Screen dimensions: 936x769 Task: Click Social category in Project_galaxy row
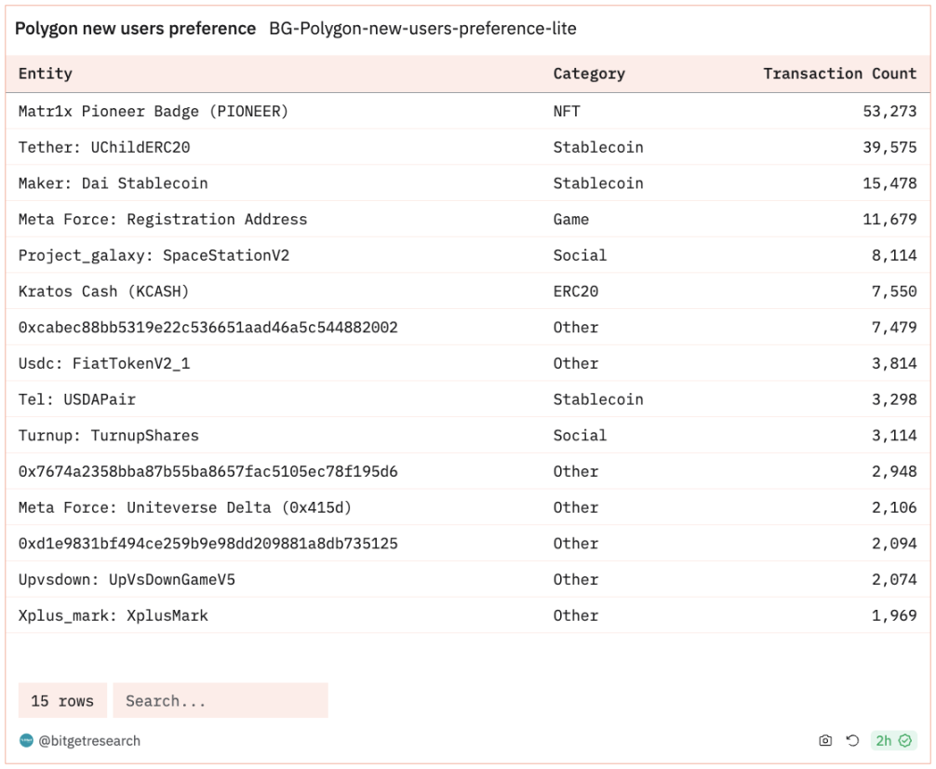coord(581,255)
